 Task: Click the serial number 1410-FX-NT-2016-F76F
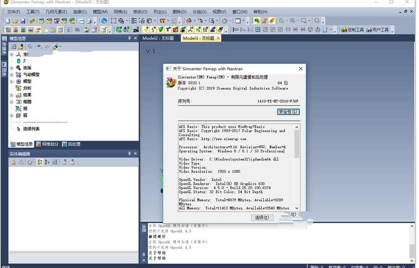[278, 101]
